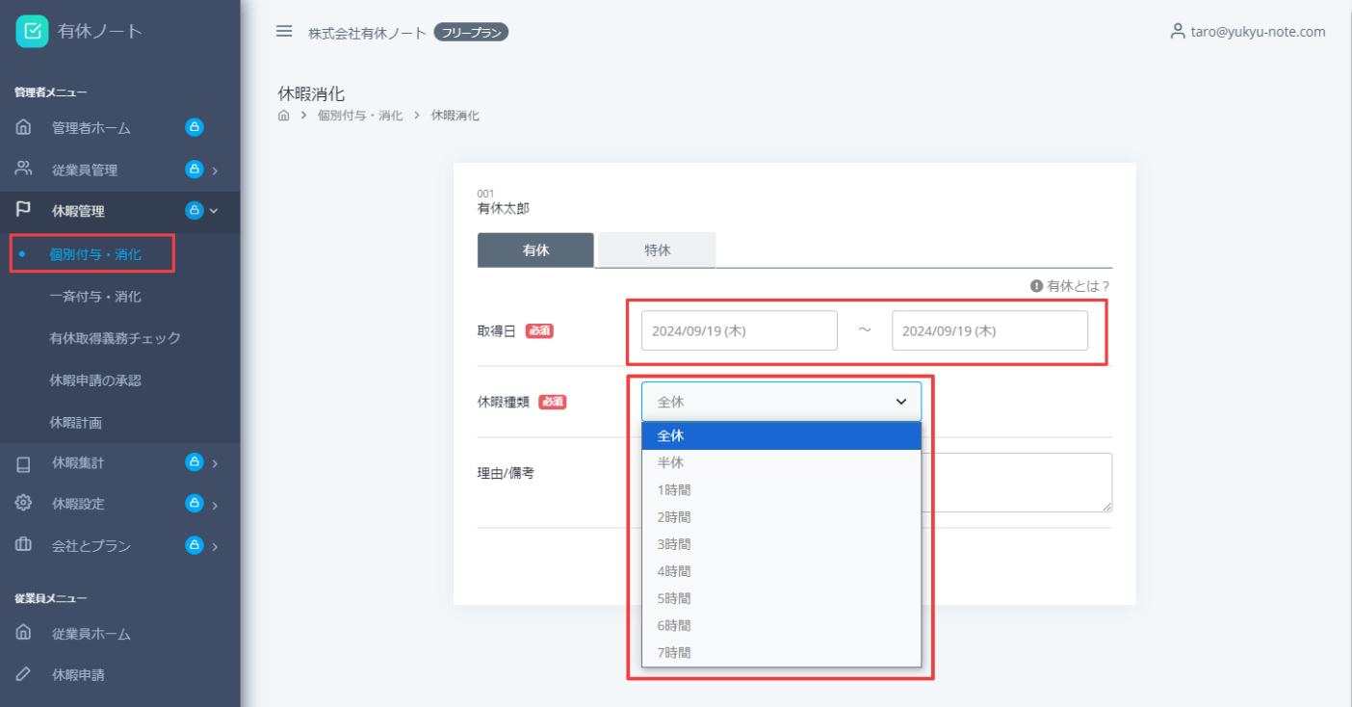Image resolution: width=1352 pixels, height=707 pixels.
Task: Click 個別付与・消化 breadcrumb link
Action: (360, 116)
